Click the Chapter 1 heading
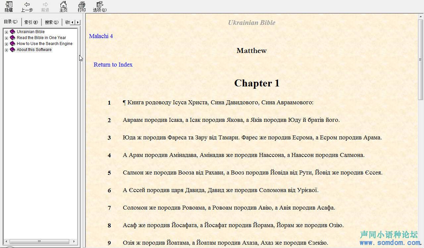 click(x=257, y=83)
